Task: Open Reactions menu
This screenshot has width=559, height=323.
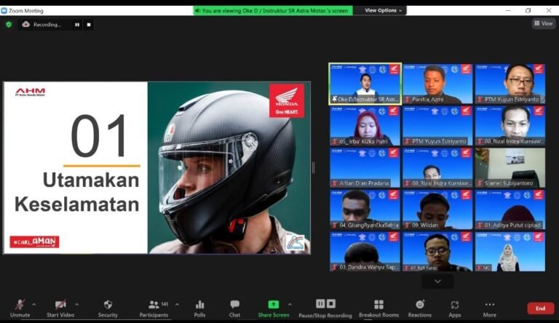Action: click(x=419, y=308)
